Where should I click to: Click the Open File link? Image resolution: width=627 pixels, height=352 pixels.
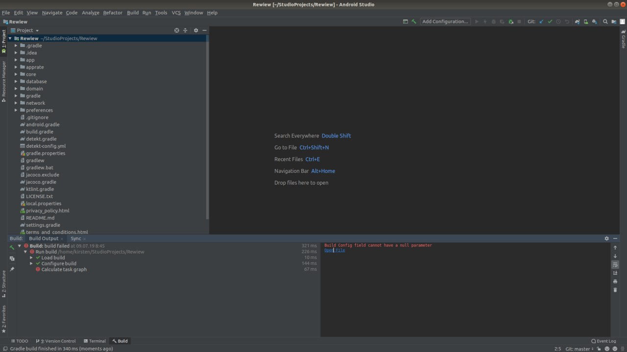point(335,250)
